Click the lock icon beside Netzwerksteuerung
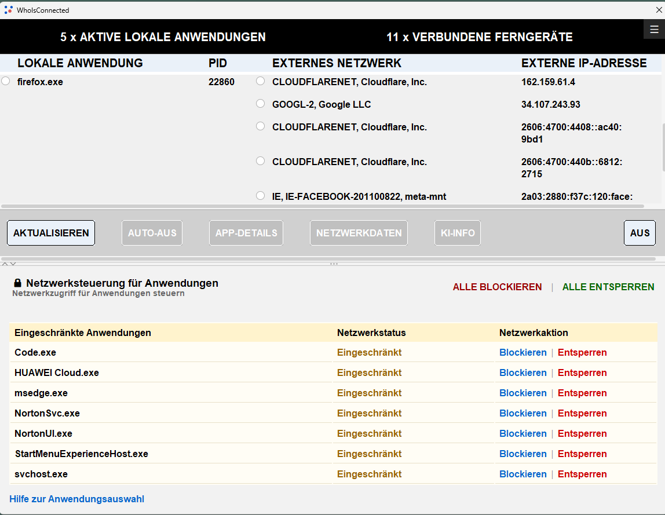The width and height of the screenshot is (665, 515). [x=17, y=283]
